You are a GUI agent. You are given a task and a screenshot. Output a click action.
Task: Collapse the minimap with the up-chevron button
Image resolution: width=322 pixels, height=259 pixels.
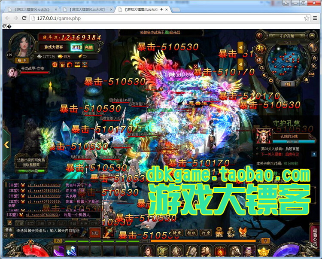[x=312, y=36]
